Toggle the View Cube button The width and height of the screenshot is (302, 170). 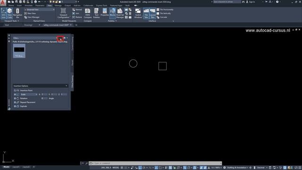point(9,13)
